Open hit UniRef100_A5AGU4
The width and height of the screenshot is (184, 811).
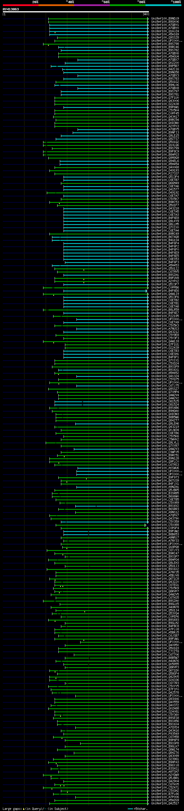pos(165,57)
